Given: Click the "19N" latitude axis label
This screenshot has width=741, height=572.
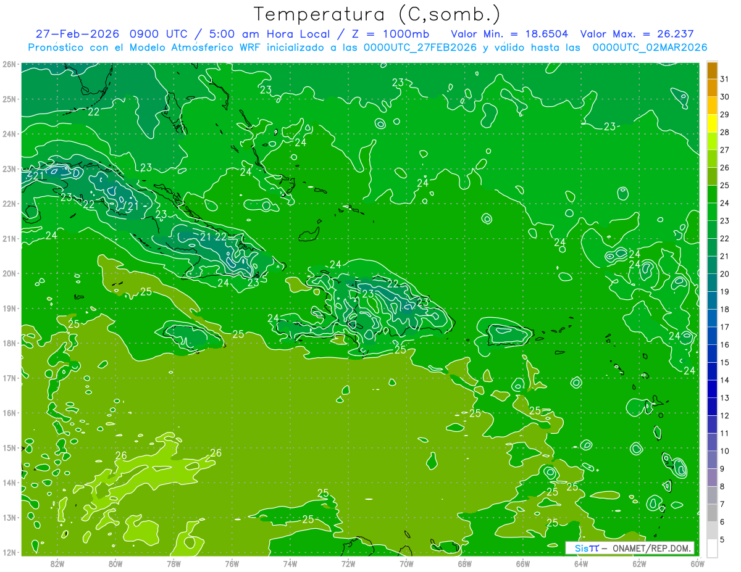Looking at the screenshot, I should click(9, 309).
